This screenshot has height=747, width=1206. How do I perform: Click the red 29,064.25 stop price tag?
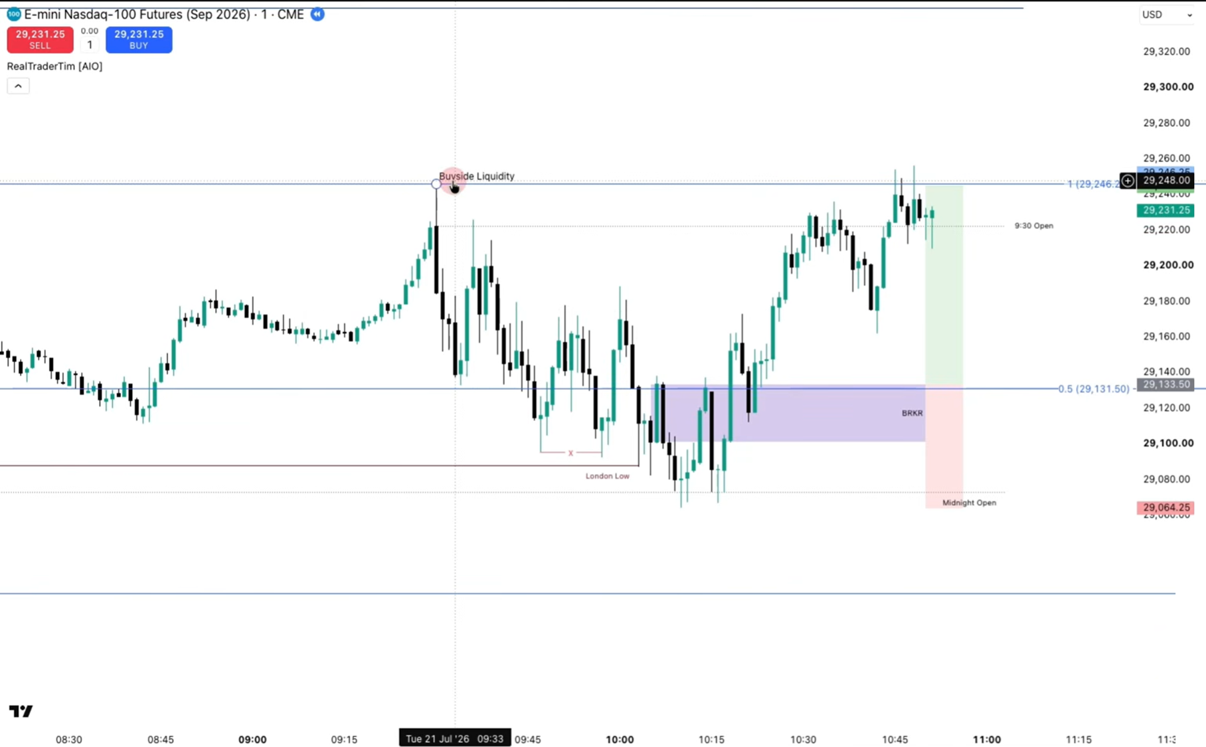click(1165, 507)
